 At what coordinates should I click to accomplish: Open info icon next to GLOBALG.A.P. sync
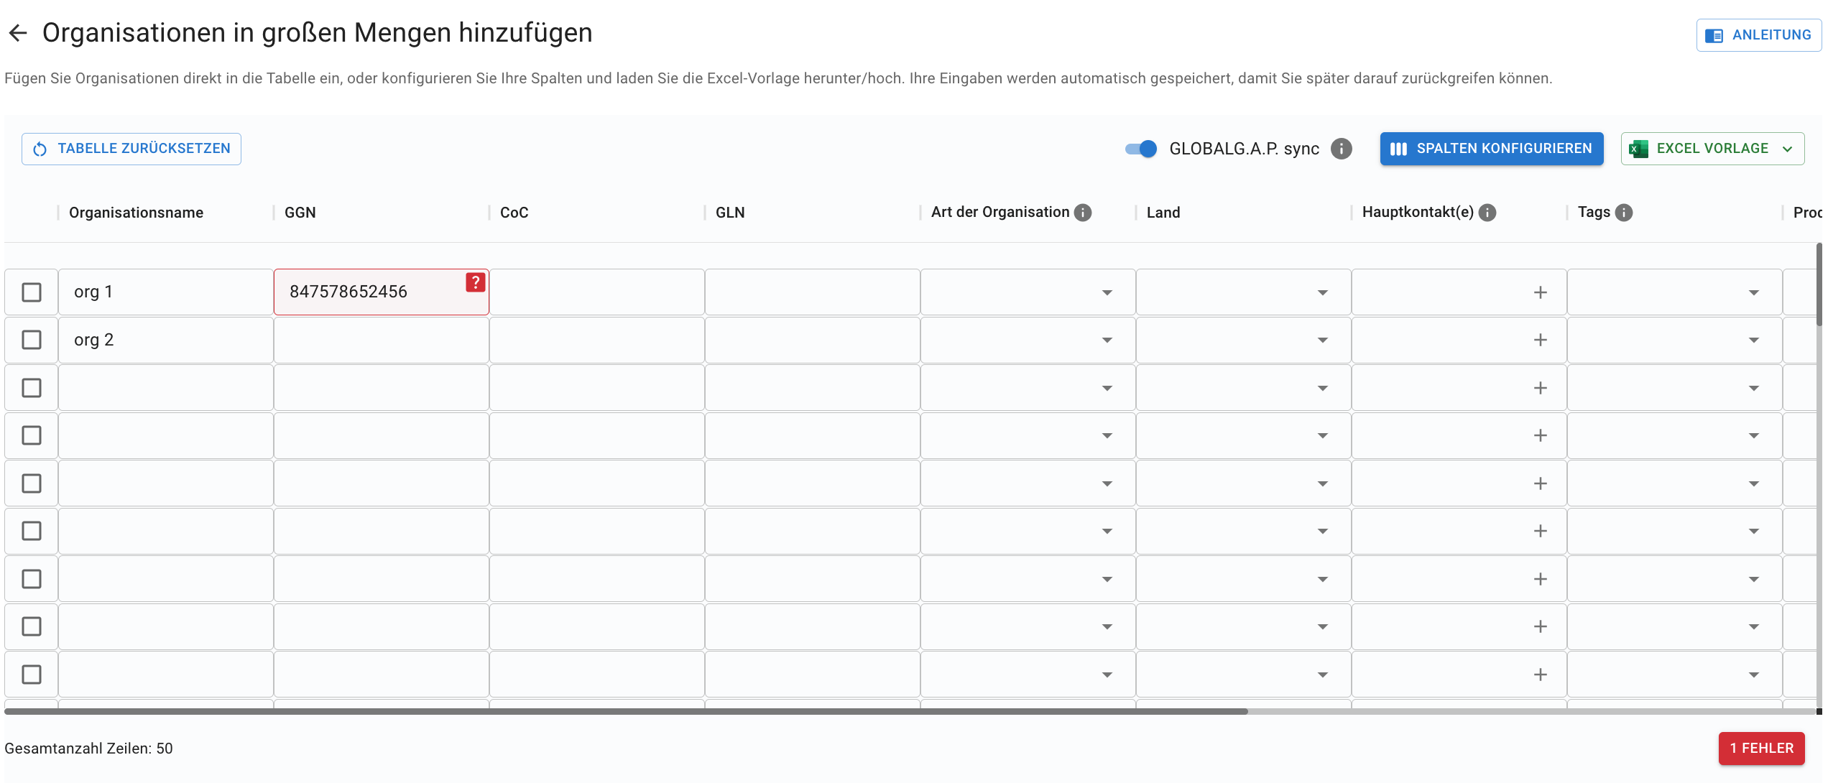click(1341, 149)
